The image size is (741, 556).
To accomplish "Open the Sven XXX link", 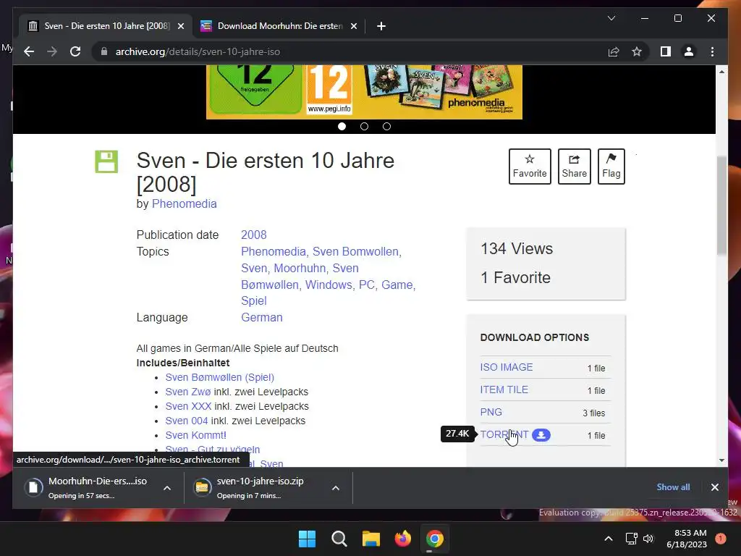I will click(x=188, y=406).
